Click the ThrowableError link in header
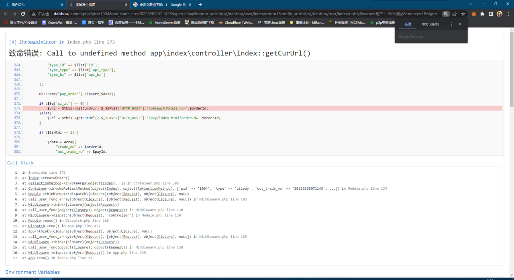 (38, 42)
